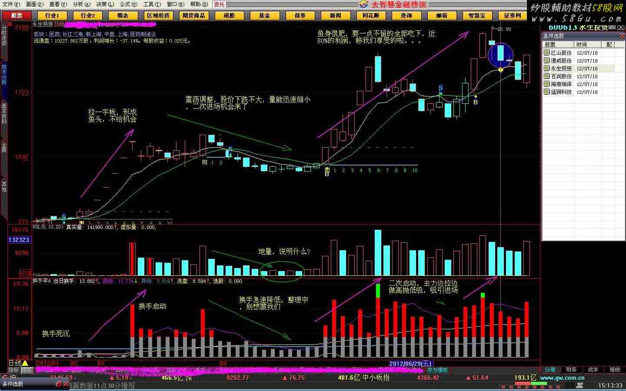Image resolution: width=626 pixels, height=391 pixels.
Task: Select the 行业1 toolbar button
Action: coord(52,16)
